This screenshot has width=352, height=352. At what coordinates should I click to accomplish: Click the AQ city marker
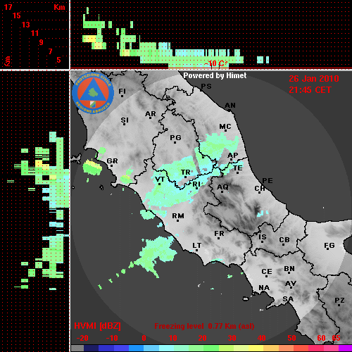(222, 191)
